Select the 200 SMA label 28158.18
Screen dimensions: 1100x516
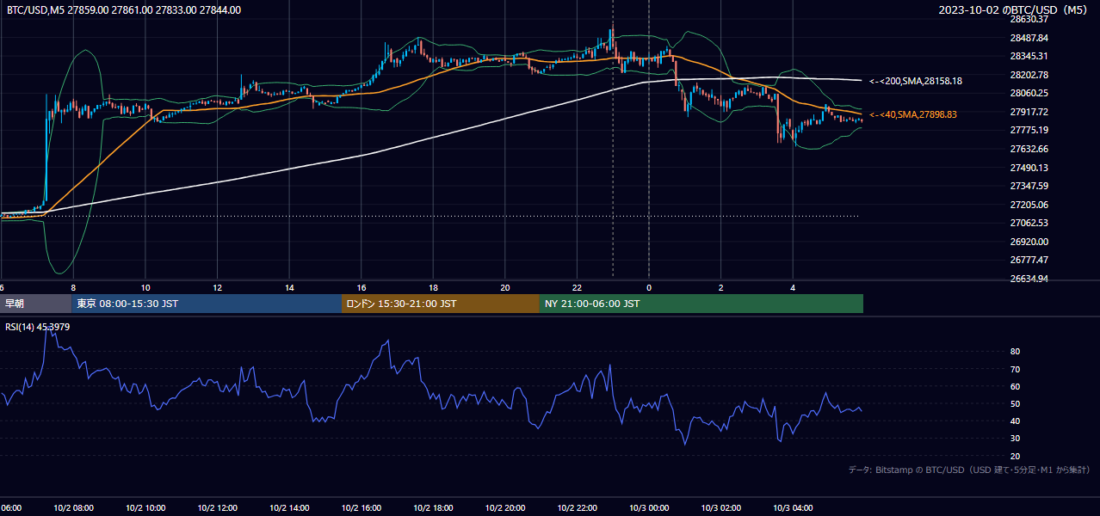pyautogui.click(x=916, y=81)
